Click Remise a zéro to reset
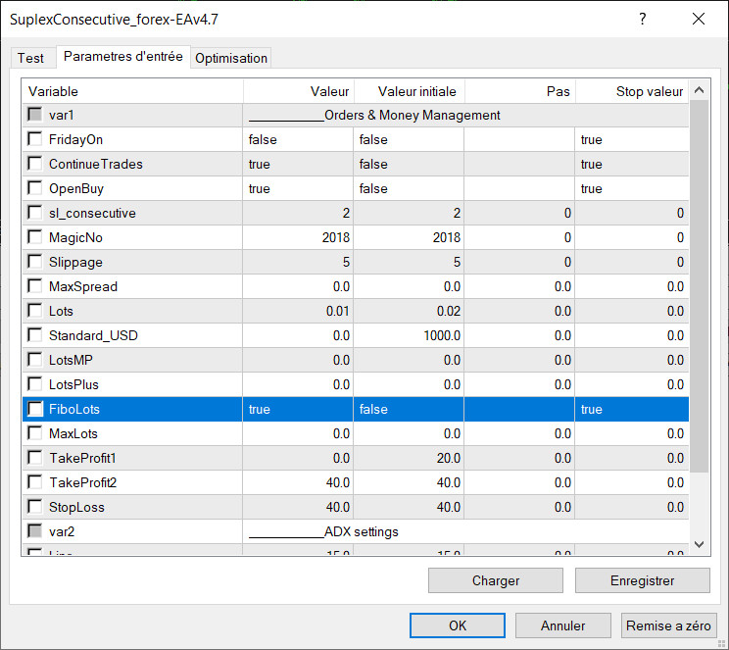This screenshot has height=650, width=729. pyautogui.click(x=669, y=625)
